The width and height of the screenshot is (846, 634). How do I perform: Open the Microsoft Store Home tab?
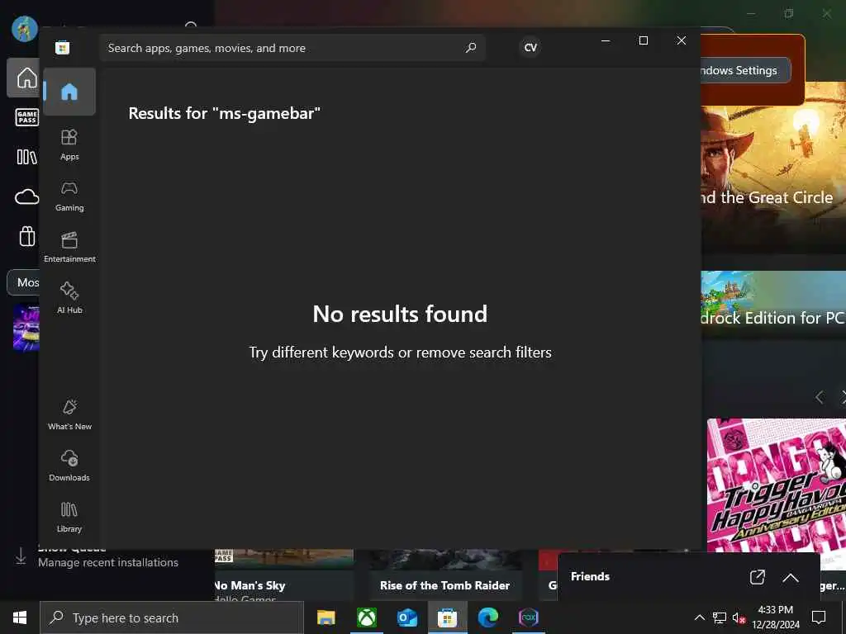[69, 92]
